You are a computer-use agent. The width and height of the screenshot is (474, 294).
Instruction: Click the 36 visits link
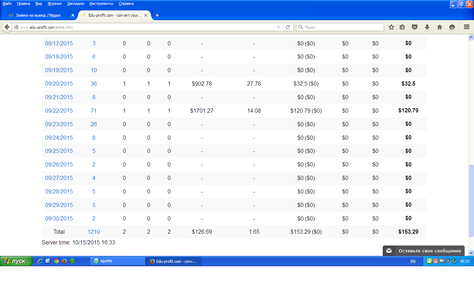tap(94, 84)
